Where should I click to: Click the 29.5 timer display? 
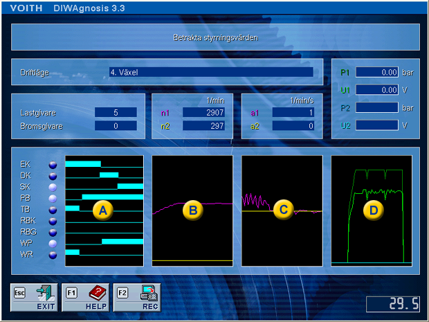coord(393,304)
